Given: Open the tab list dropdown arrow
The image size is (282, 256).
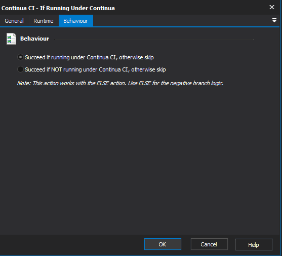Looking at the screenshot, I should click(x=274, y=20).
